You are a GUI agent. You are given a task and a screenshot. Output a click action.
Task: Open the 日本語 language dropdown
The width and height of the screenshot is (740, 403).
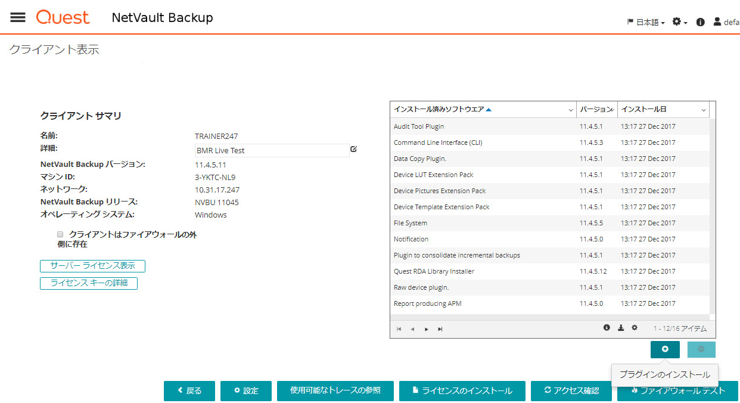(646, 22)
